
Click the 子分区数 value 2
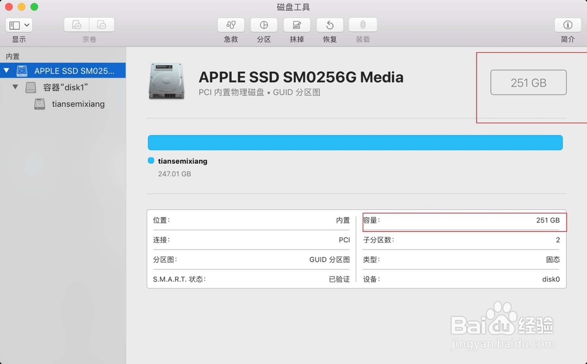coord(558,240)
